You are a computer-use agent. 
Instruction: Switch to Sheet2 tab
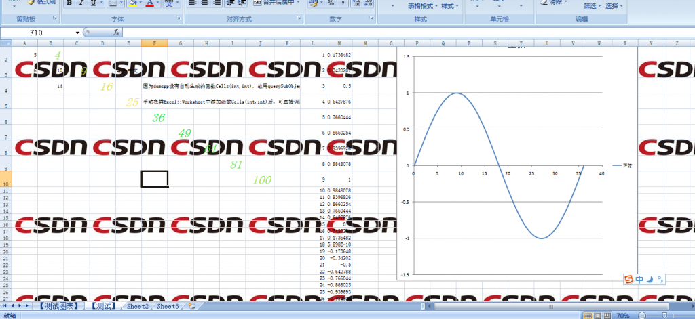138,305
